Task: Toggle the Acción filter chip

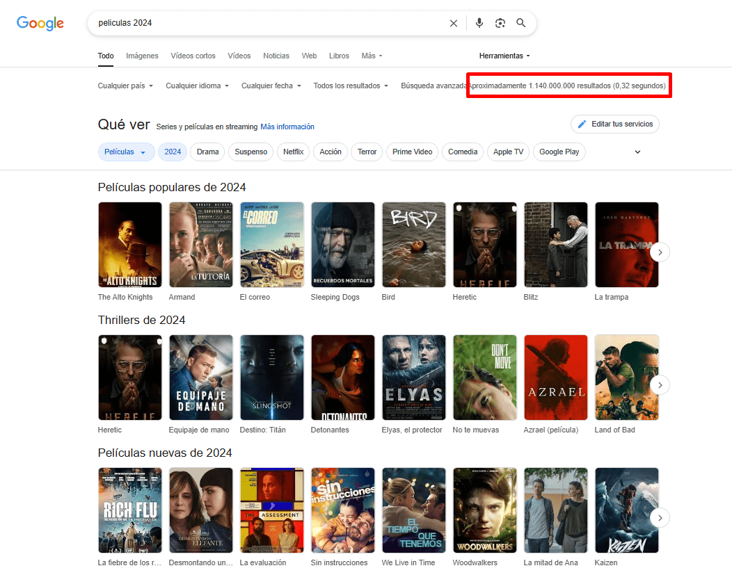Action: pyautogui.click(x=331, y=152)
